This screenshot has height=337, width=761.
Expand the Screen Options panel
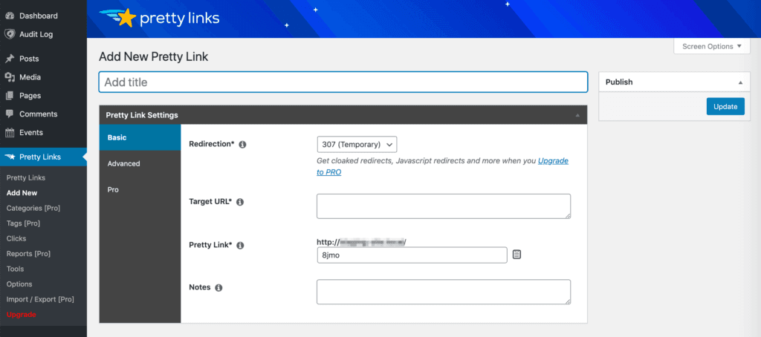coord(712,46)
